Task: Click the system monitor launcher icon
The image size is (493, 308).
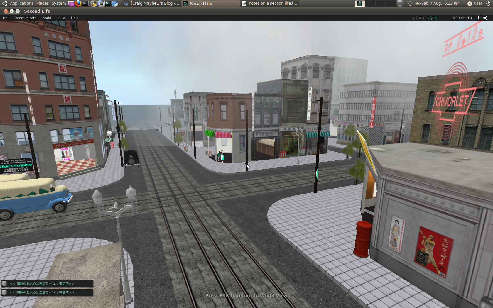Action: (x=108, y=4)
